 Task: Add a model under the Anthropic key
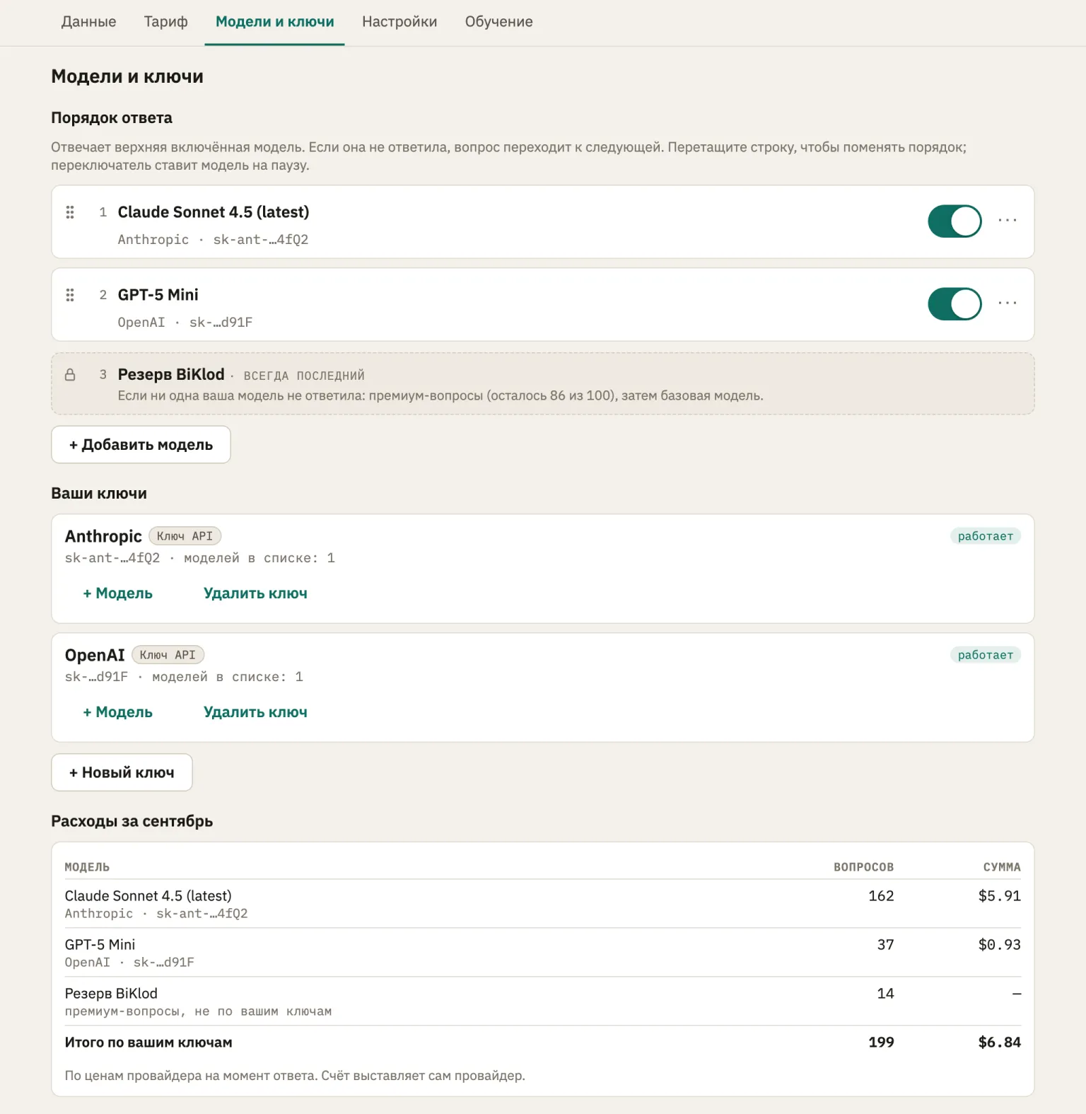117,593
